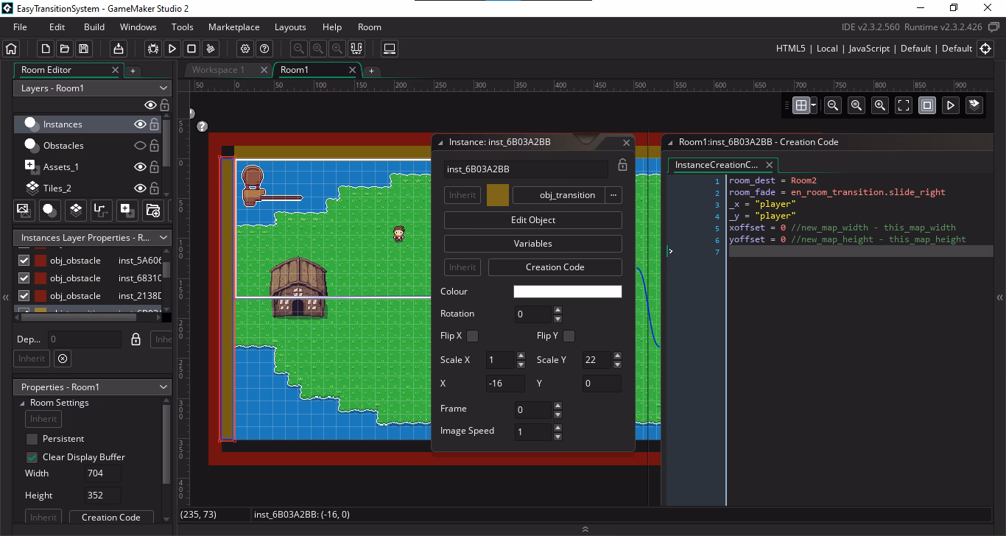Screen dimensions: 1006x536
Task: Click the zoom in magnifier in the room canvas
Action: pos(879,105)
